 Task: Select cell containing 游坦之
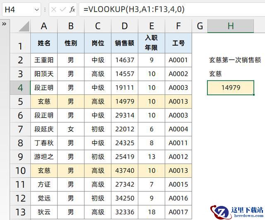[x=44, y=157]
